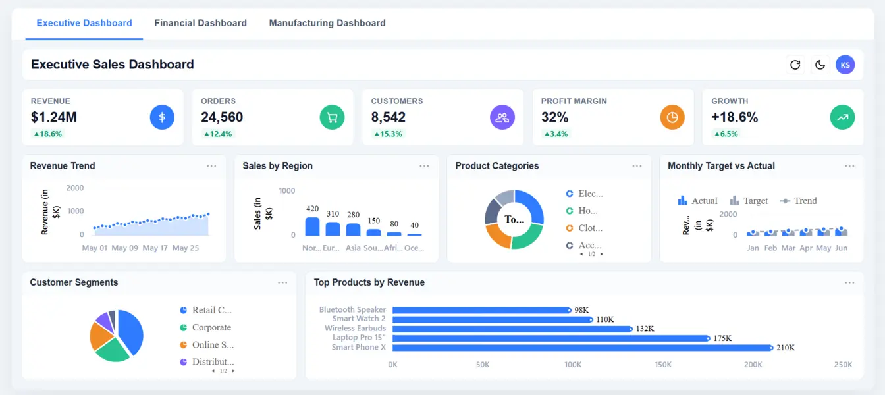Click the refresh icon in the dashboard header
This screenshot has width=885, height=395.
click(x=795, y=65)
